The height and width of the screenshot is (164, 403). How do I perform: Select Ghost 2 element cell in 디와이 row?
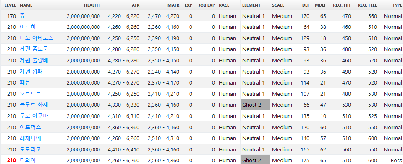[255, 160]
